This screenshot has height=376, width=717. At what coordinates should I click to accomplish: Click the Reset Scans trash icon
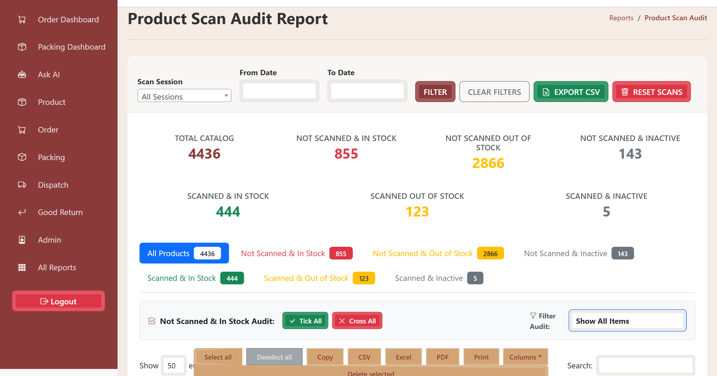pyautogui.click(x=625, y=92)
